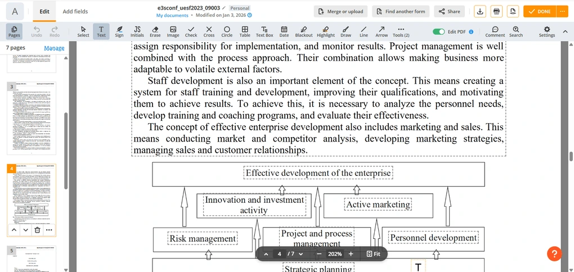The width and height of the screenshot is (574, 272).
Task: Click the rename pencil icon beside file name
Action: [223, 8]
